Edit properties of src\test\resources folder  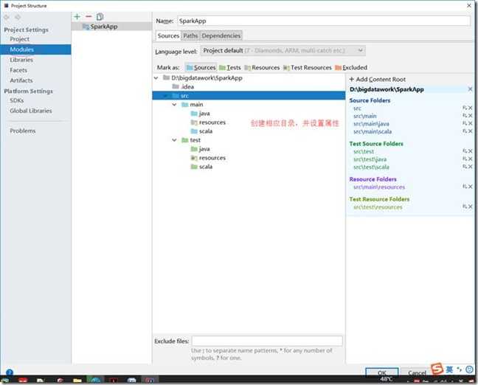(465, 207)
